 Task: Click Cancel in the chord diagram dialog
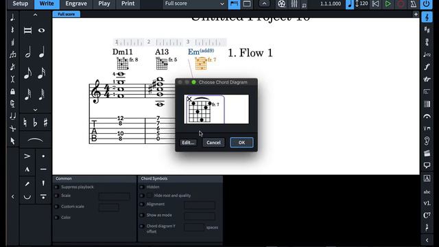coord(213,143)
